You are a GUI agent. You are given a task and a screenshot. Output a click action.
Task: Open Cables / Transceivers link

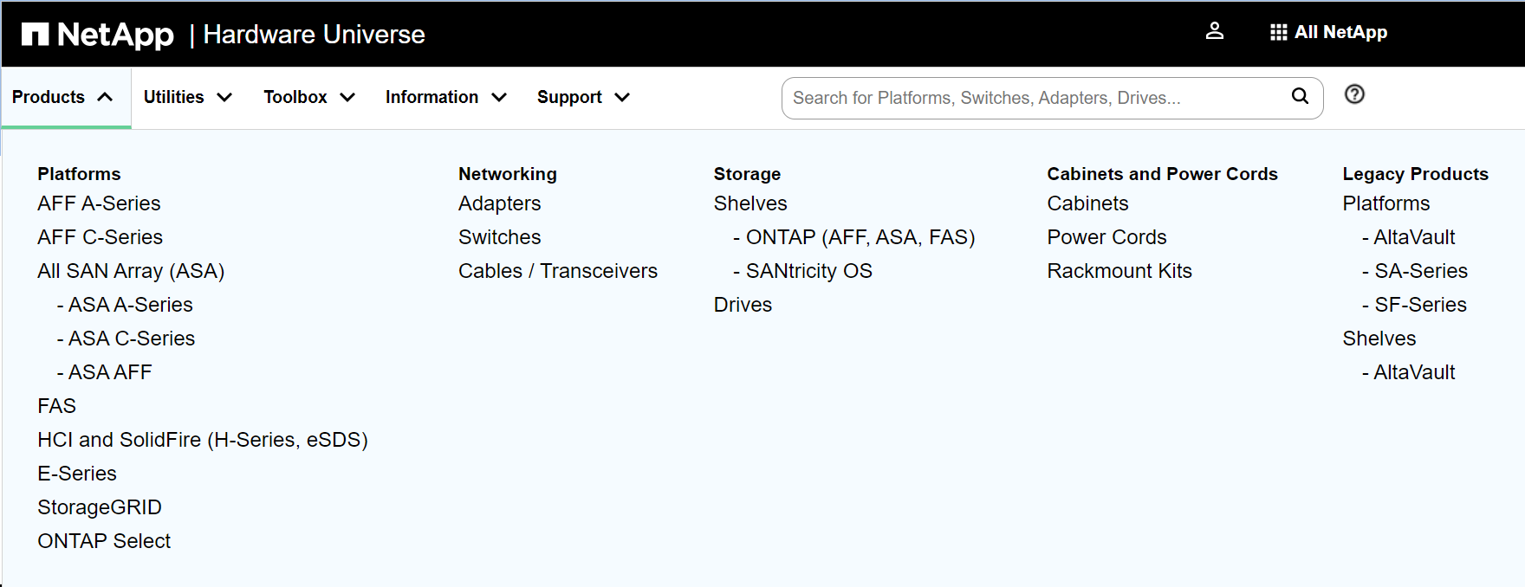coord(557,271)
